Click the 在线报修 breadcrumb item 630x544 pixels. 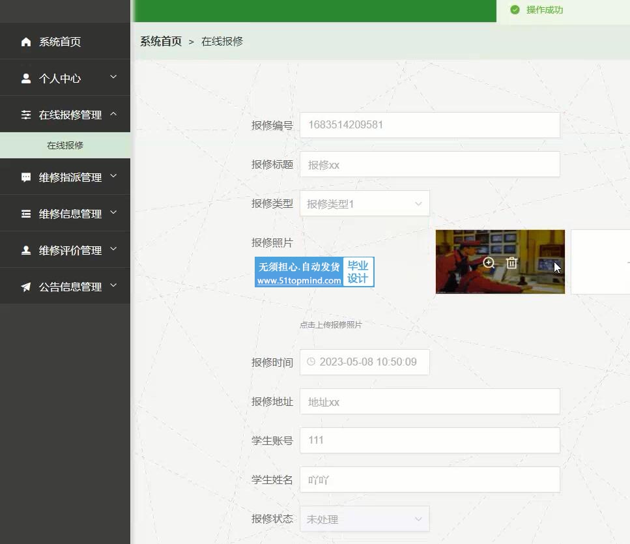(222, 42)
